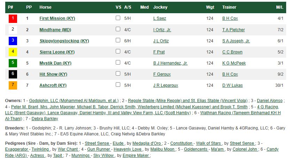290x159 pixels.
Task: Click the Horse column header
Action: point(45,7)
